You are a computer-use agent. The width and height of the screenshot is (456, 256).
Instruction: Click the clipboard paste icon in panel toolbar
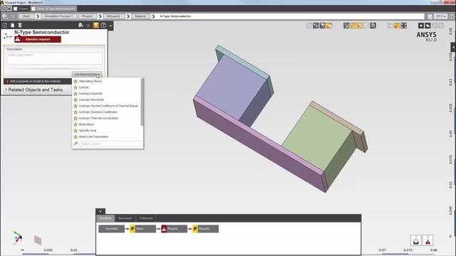(x=13, y=26)
